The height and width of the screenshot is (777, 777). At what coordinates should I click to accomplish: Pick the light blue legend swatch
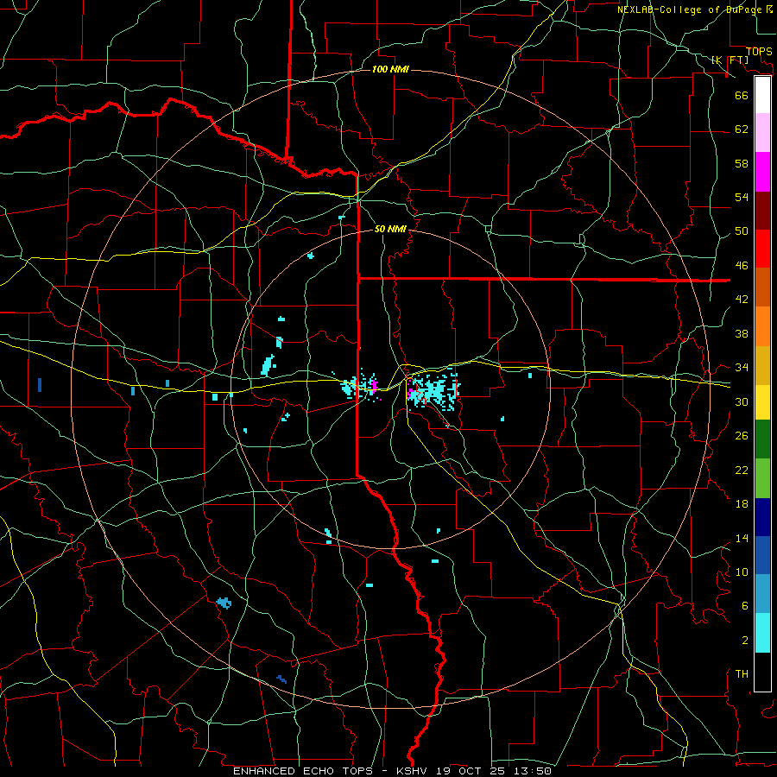pos(762,594)
